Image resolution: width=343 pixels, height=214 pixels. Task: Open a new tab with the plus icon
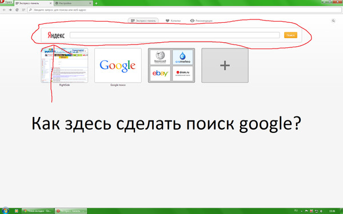point(96,3)
